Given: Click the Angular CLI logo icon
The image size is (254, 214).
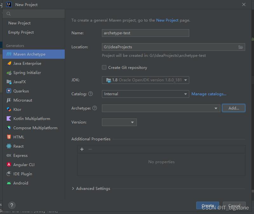Looking at the screenshot, I should [9, 164].
